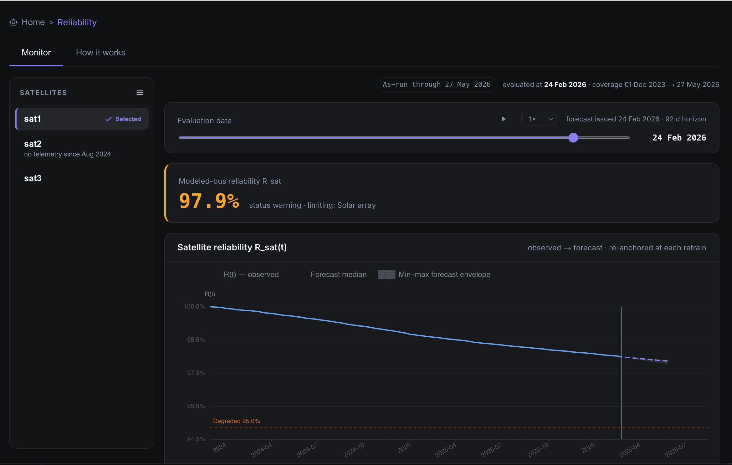This screenshot has height=465, width=732.
Task: Click the 'Degraded 95.0%' threshold label
Action: coord(236,421)
